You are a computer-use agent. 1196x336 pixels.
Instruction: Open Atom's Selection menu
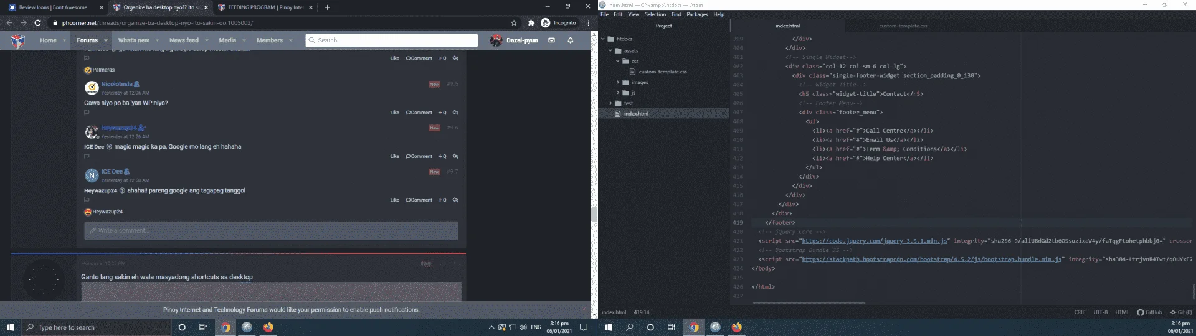pos(655,14)
